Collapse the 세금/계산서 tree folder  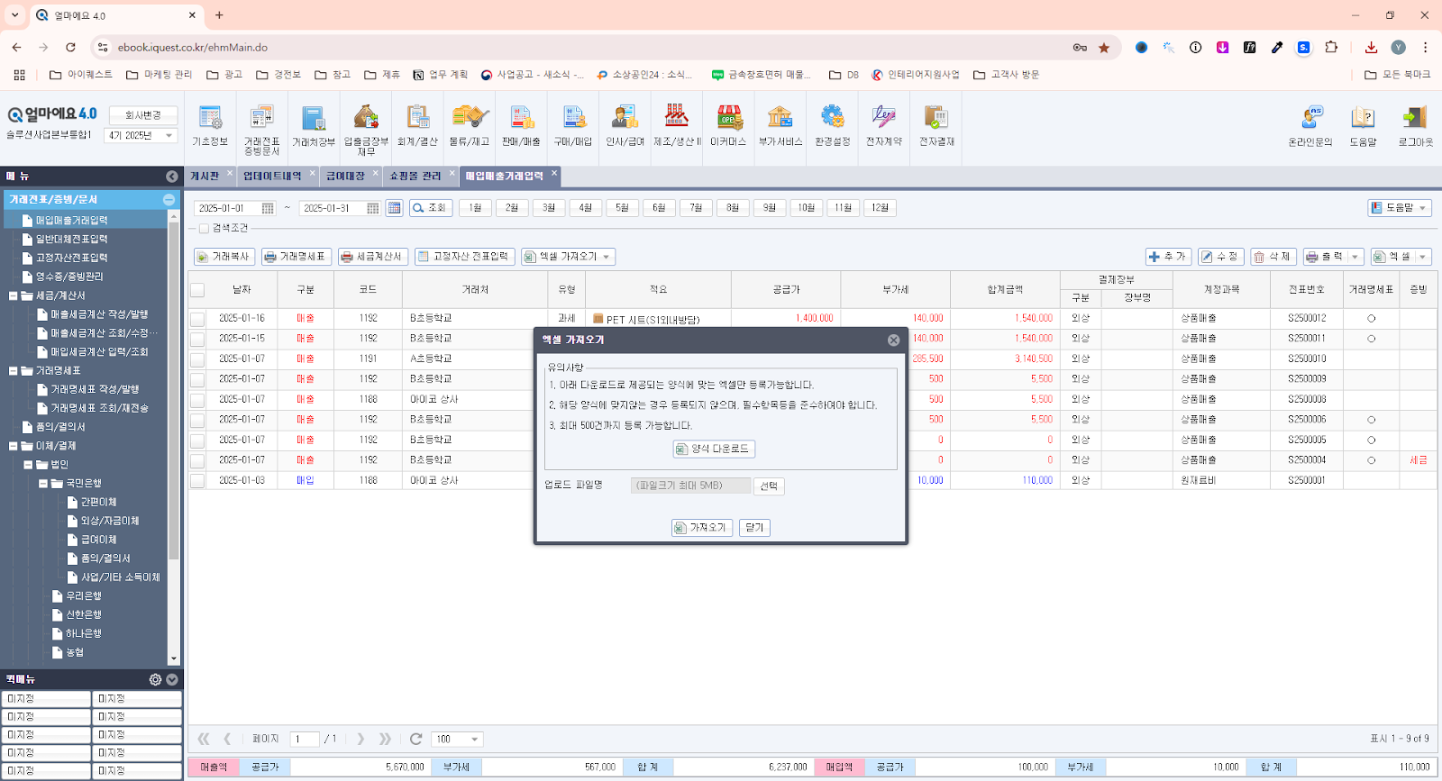click(14, 295)
